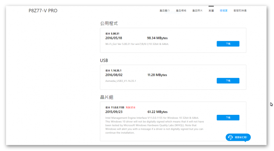The width and height of the screenshot is (274, 151).
Task: Open the 需要幫忙嗎 chat bubble text
Action: click(241, 137)
